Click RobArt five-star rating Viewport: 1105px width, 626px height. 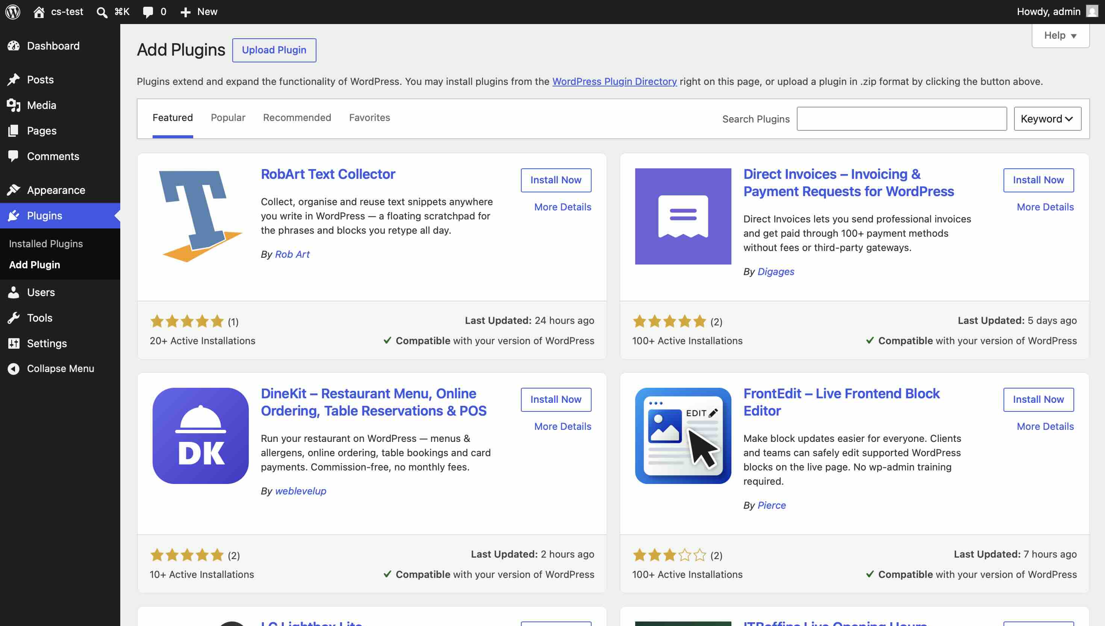click(x=187, y=321)
